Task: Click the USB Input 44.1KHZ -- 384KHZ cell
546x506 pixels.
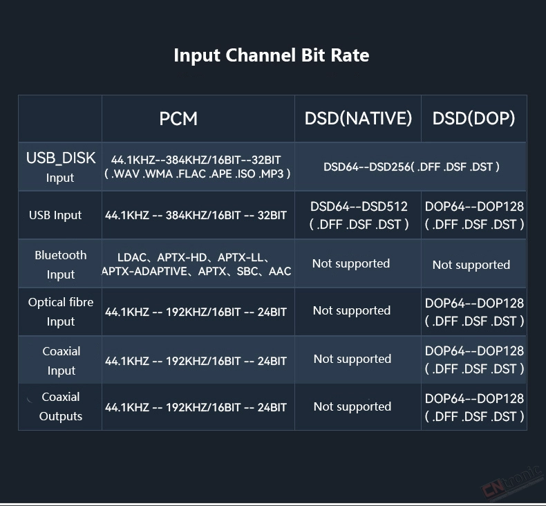Action: [x=196, y=215]
